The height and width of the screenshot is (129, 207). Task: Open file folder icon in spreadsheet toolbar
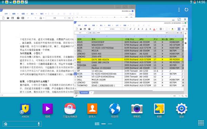tap(81, 29)
